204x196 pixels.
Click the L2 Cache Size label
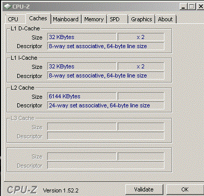(37, 97)
